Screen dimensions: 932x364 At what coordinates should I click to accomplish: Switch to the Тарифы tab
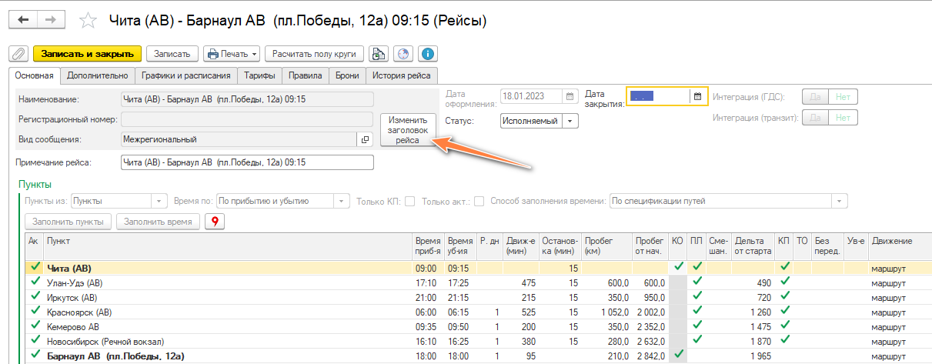[x=259, y=75]
